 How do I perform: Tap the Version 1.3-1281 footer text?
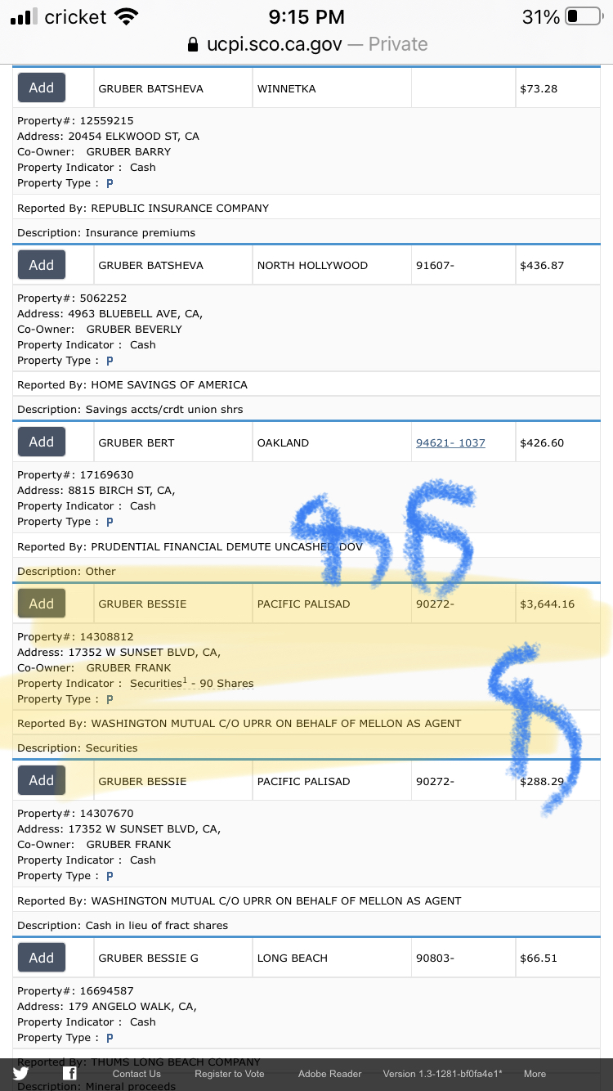click(x=443, y=1074)
